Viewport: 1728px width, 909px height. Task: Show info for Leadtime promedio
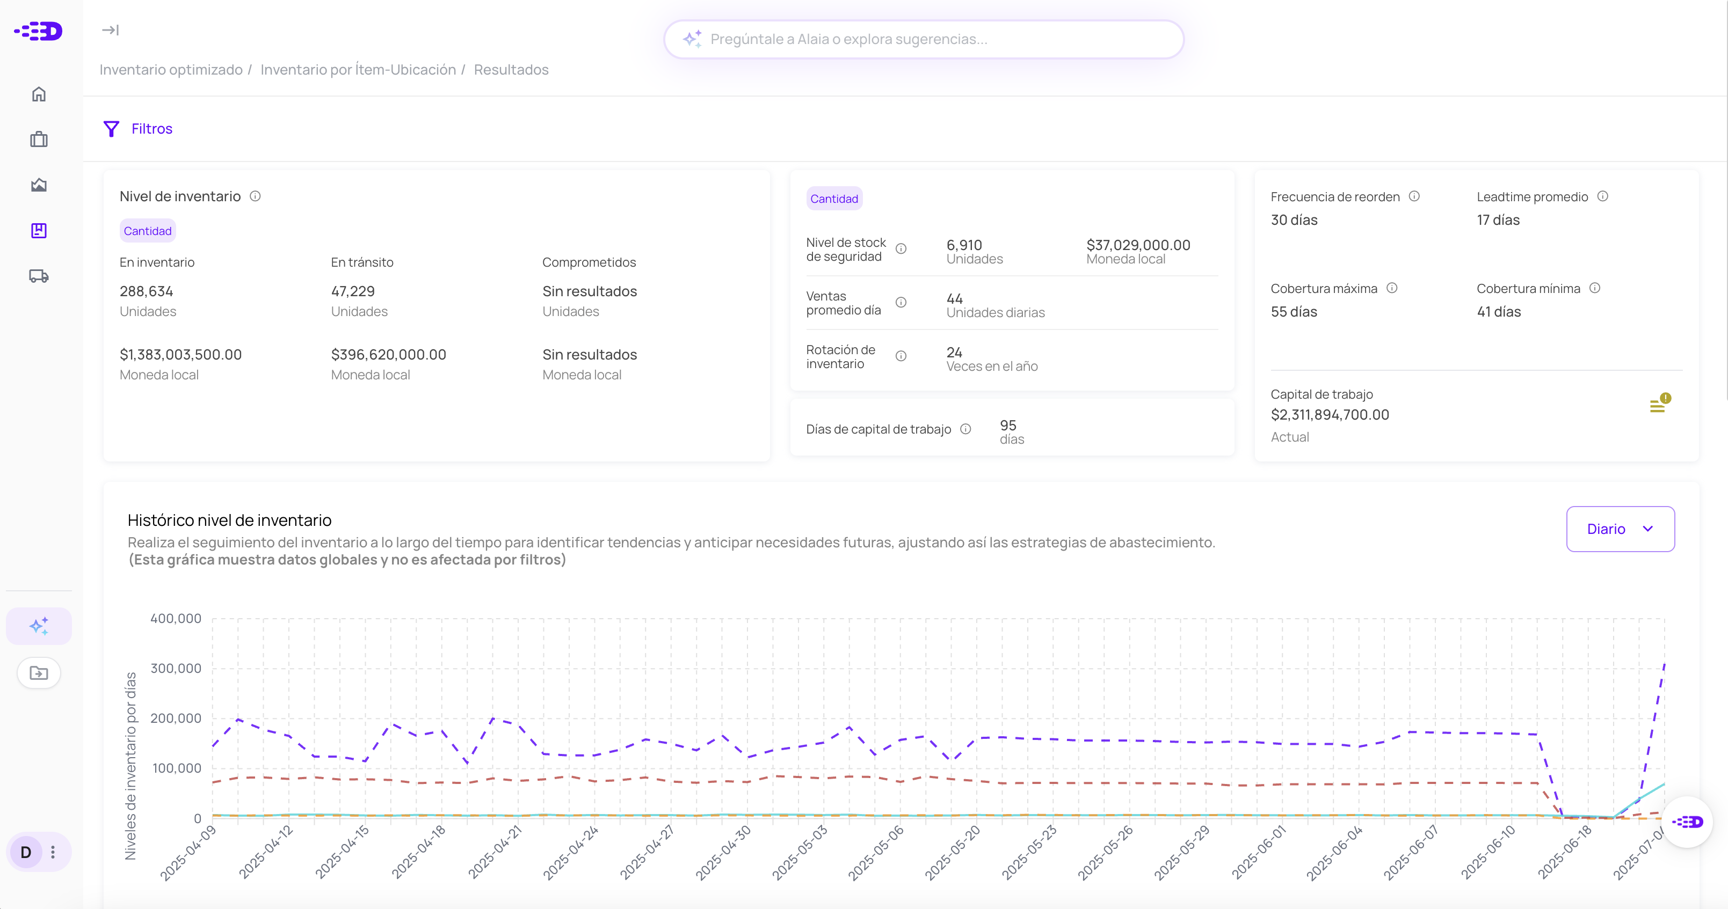(1602, 196)
